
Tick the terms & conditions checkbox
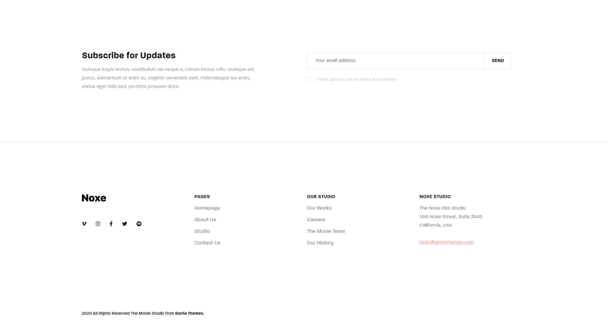coord(310,79)
